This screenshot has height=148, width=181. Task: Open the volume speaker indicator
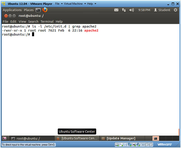131,10
